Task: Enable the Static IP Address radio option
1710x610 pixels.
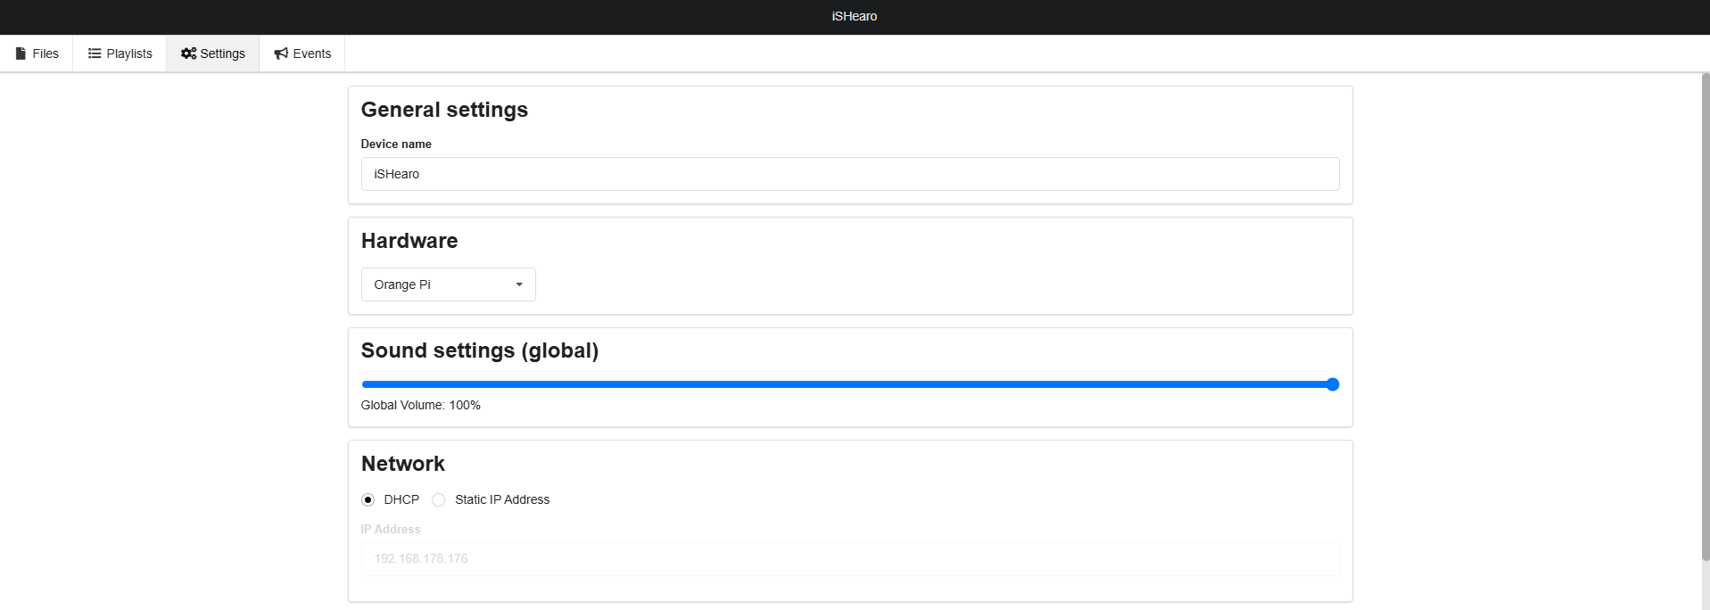Action: [438, 499]
